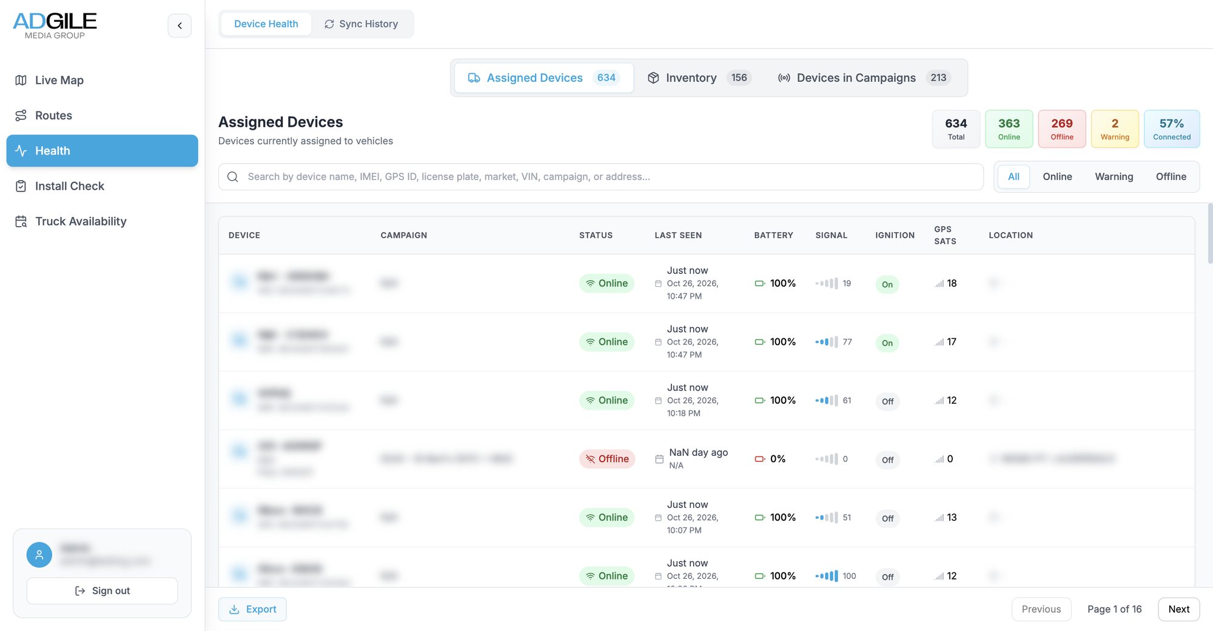Image resolution: width=1213 pixels, height=631 pixels.
Task: Click the 363 Online stat card
Action: (x=1009, y=129)
